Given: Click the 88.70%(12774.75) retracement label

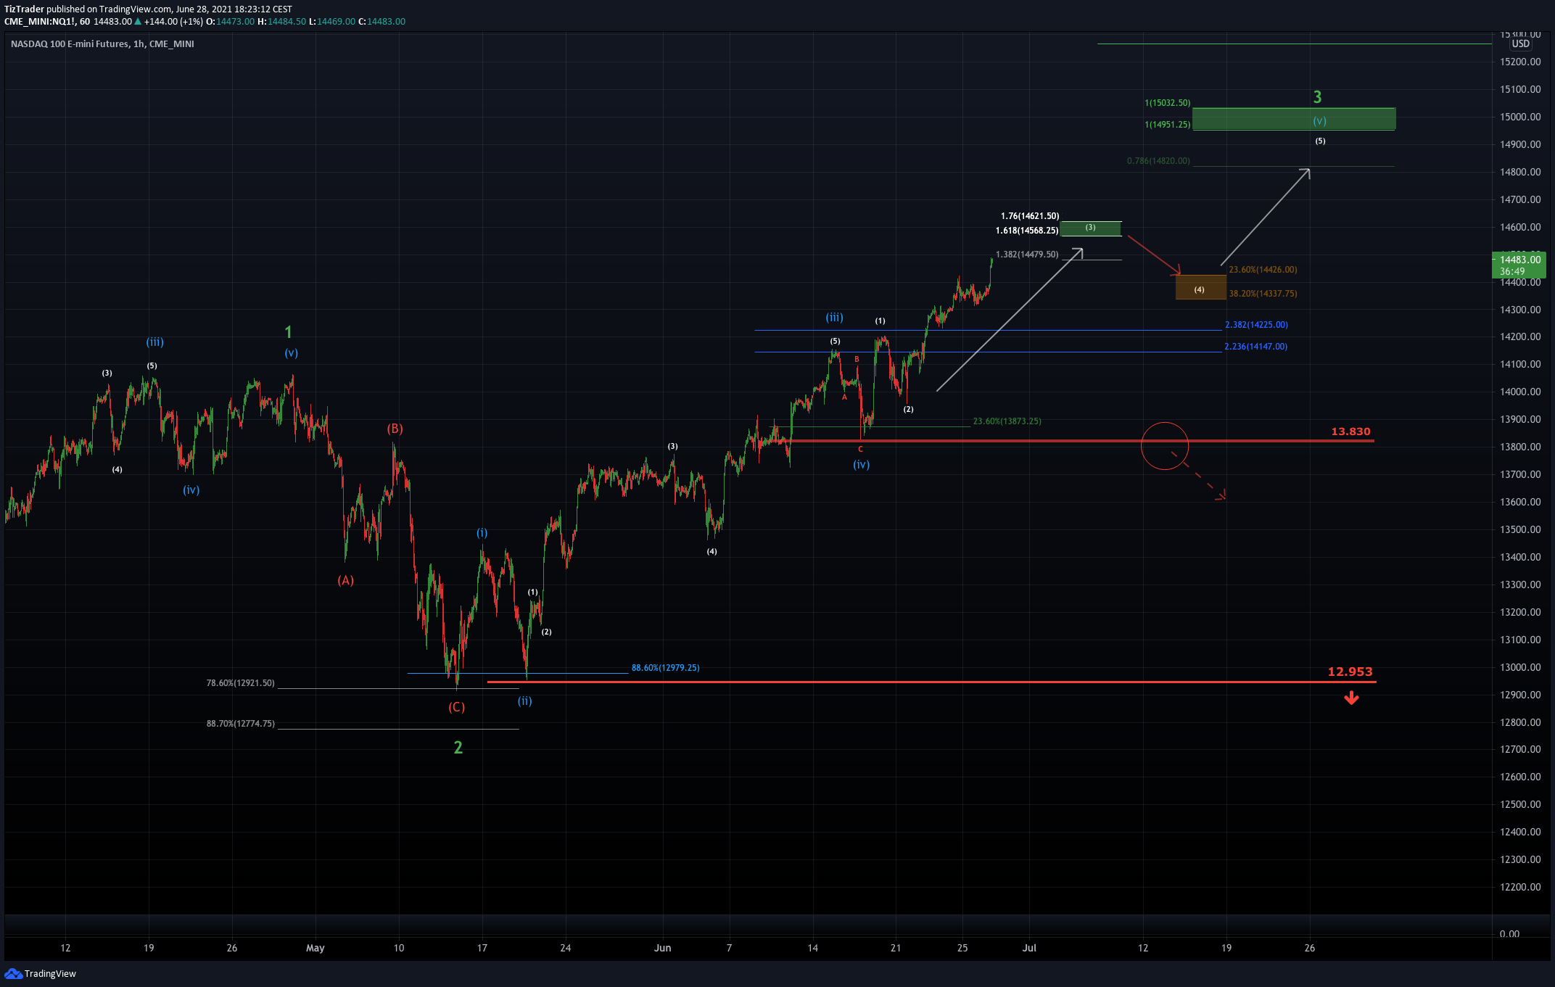Looking at the screenshot, I should (x=240, y=724).
